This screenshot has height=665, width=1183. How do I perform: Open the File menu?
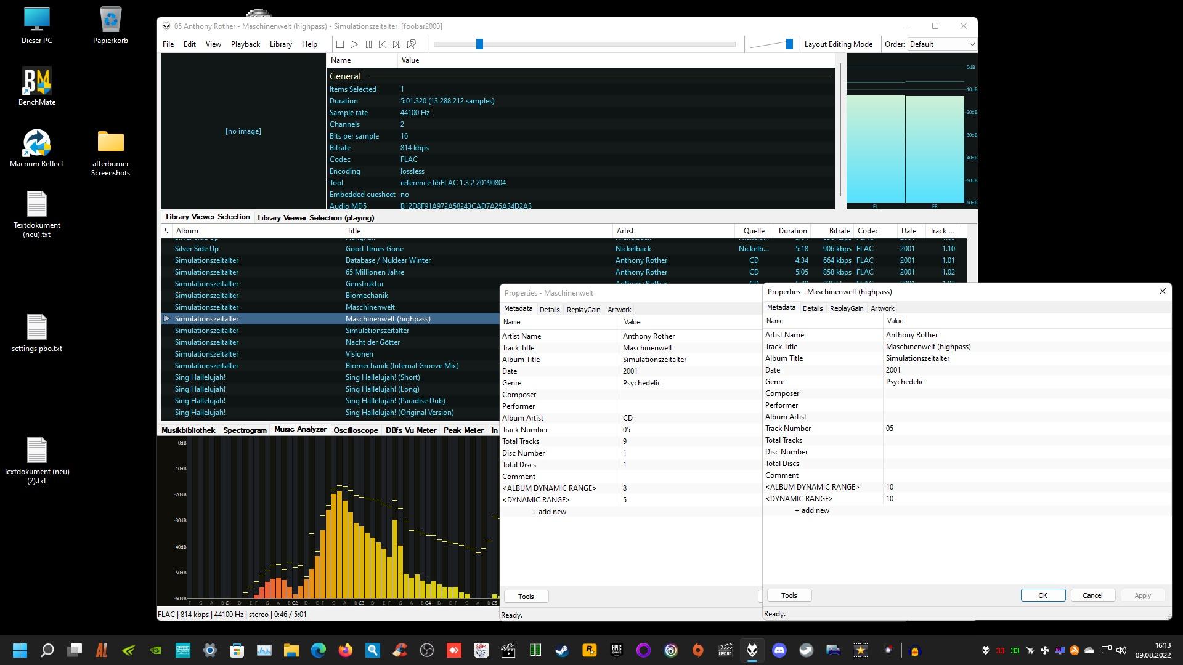pyautogui.click(x=168, y=44)
